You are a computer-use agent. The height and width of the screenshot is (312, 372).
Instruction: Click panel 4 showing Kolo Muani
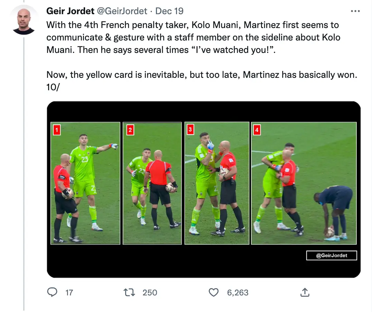304,183
